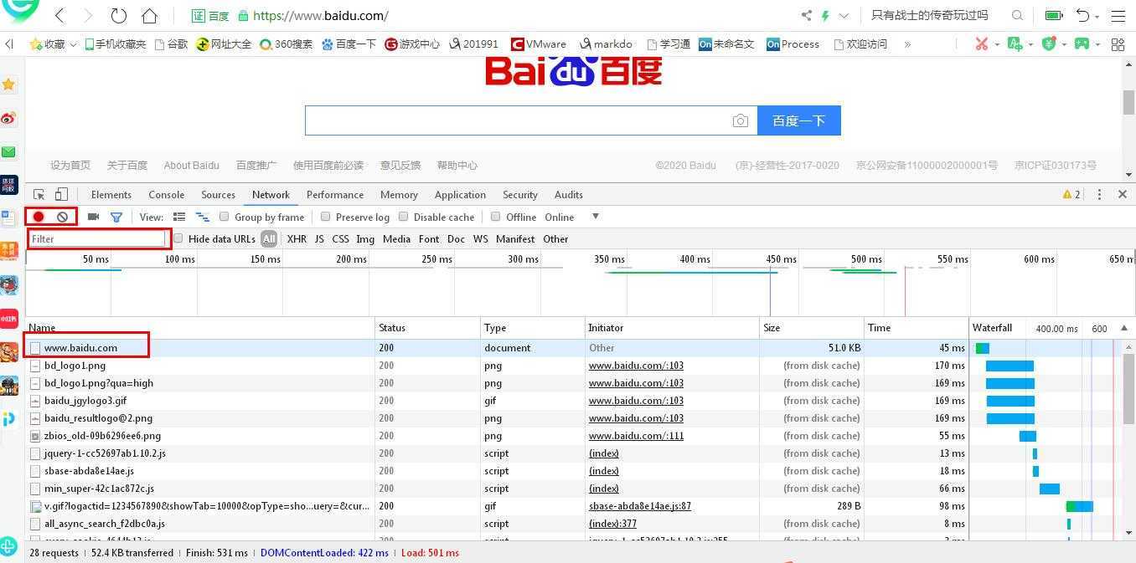Click the camera icon in Baidu search box

tap(740, 120)
